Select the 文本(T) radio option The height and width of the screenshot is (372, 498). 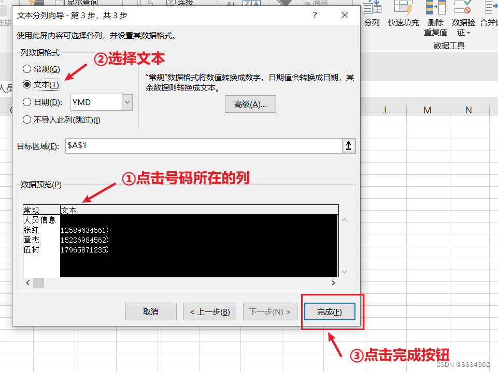27,84
